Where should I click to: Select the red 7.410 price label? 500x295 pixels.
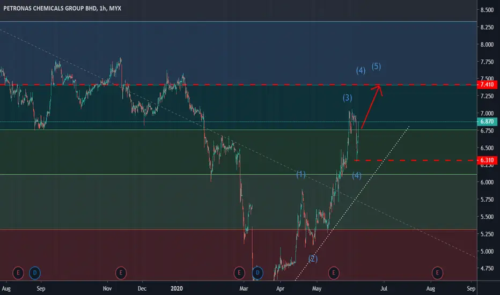pos(487,85)
